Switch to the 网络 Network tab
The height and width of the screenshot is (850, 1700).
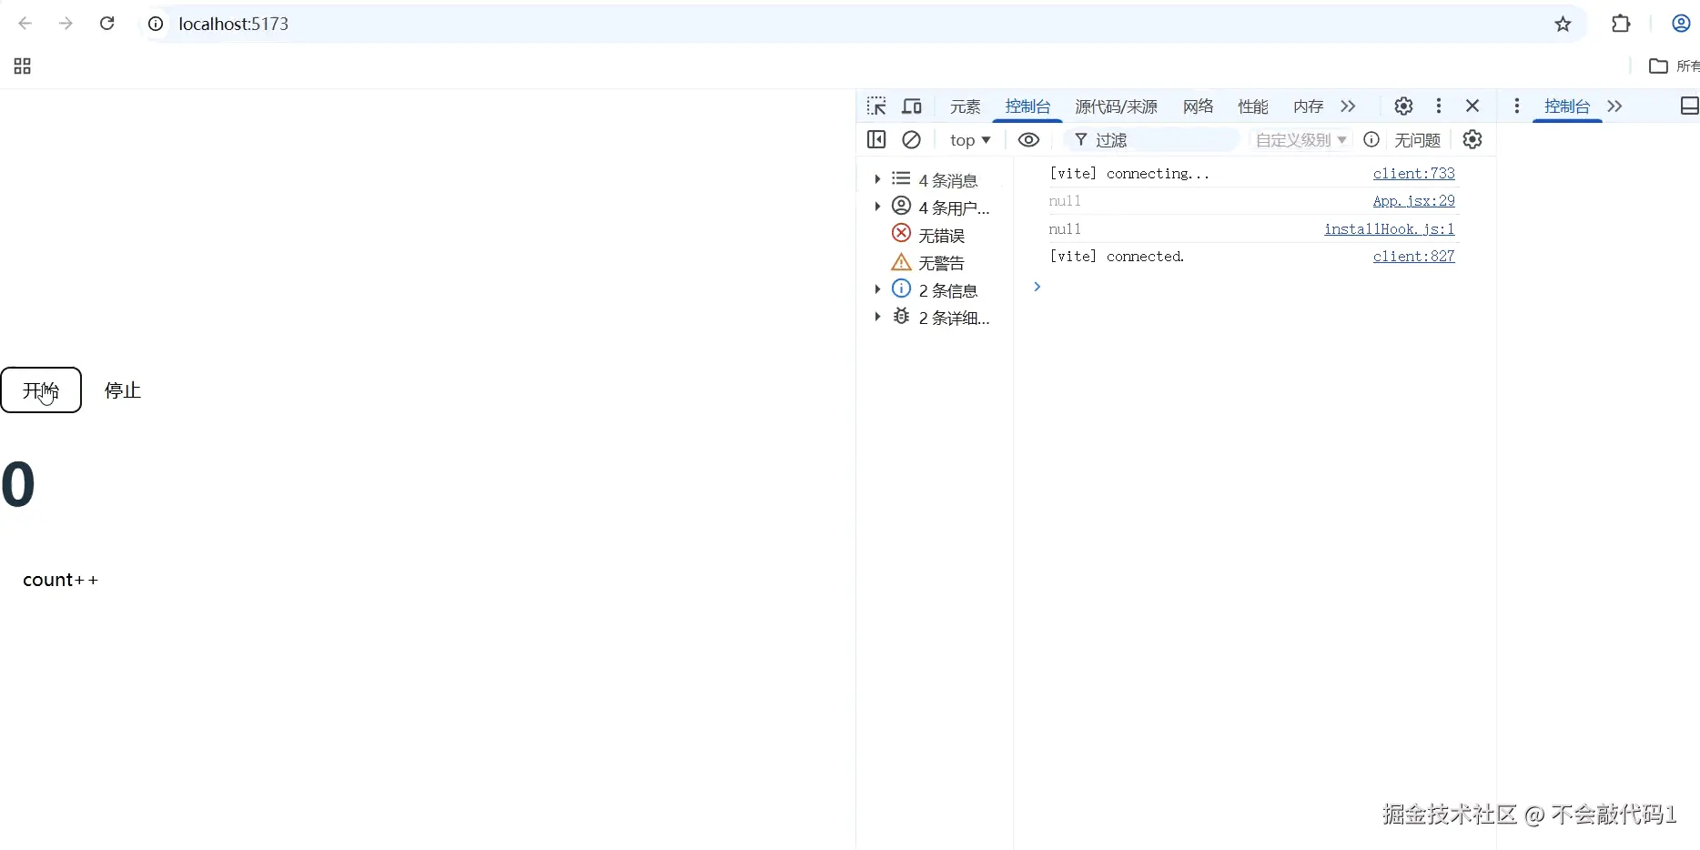[1197, 106]
